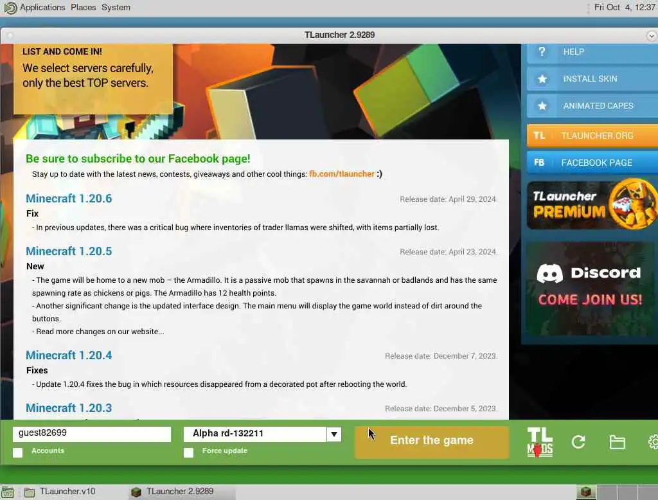Click the star icon beside Install Skin
Viewport: 658px width, 500px height.
coord(542,79)
